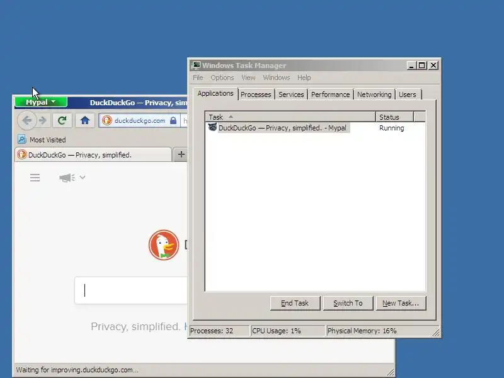Open a new tab with the plus button
504x378 pixels.
[181, 154]
